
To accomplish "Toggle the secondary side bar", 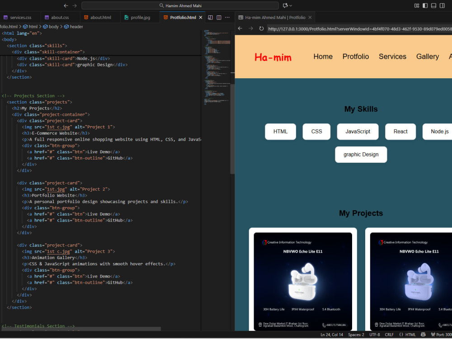I will [x=442, y=5].
